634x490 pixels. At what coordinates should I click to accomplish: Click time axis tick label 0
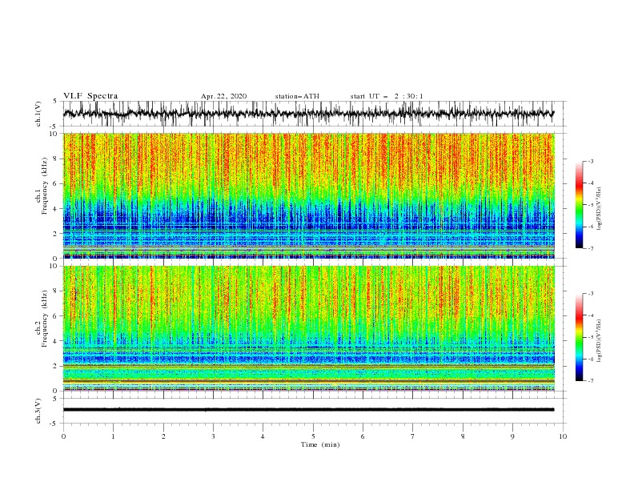[x=63, y=436]
